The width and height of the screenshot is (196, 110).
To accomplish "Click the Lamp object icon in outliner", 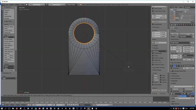I will tap(175, 20).
